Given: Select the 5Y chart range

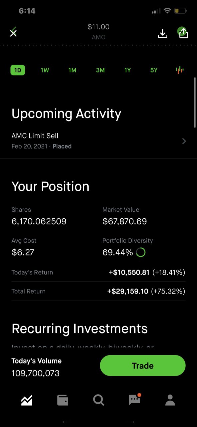Looking at the screenshot, I should tap(154, 70).
